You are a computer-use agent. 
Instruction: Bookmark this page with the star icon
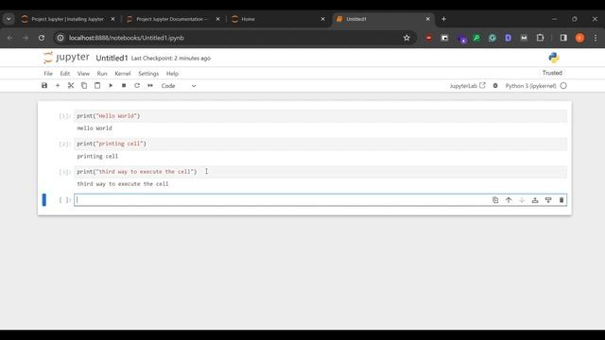pyautogui.click(x=406, y=38)
